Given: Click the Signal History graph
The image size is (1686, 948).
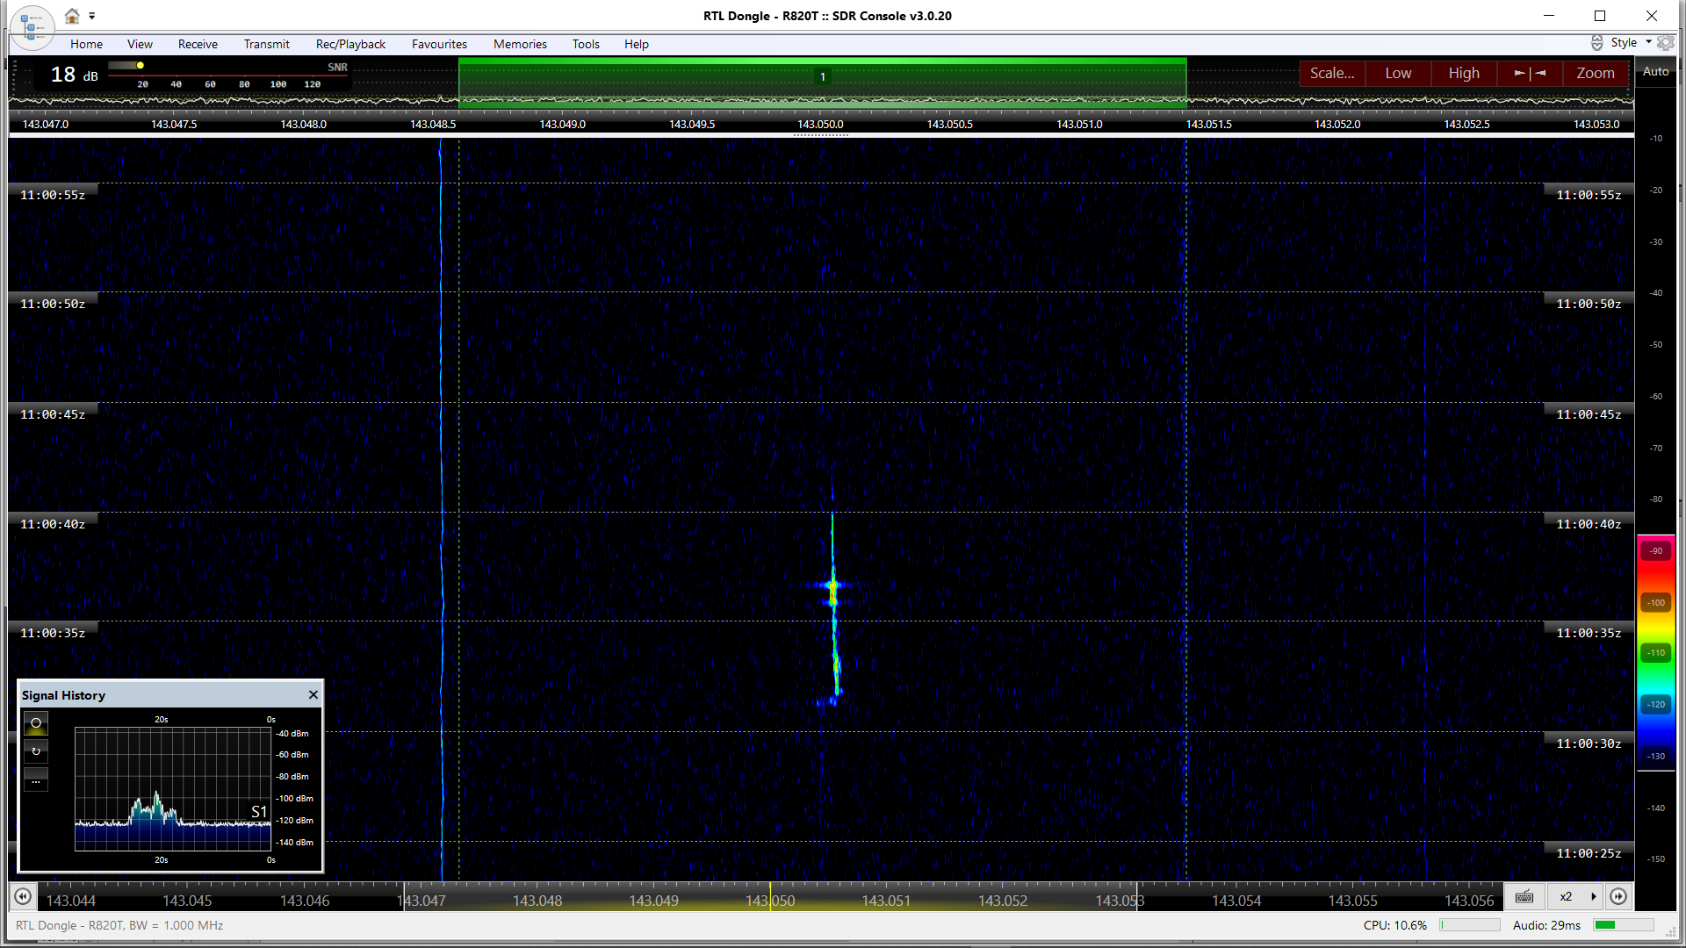Looking at the screenshot, I should (173, 789).
